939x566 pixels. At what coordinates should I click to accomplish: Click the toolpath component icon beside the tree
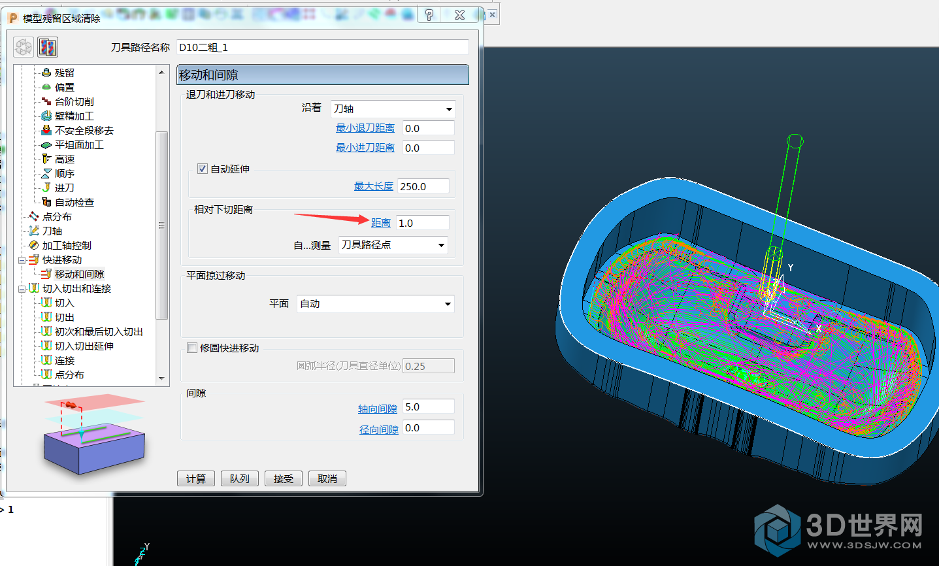[24, 47]
